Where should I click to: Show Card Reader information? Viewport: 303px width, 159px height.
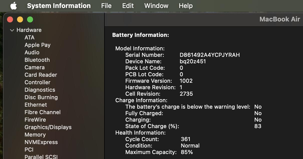41,75
